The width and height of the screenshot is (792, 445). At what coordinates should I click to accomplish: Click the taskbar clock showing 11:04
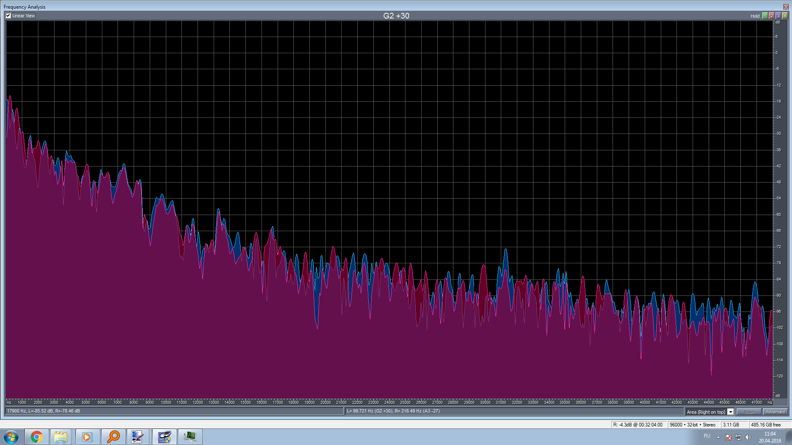click(770, 437)
